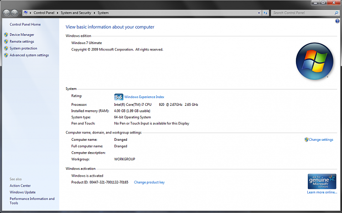
Task: Maximize the System window
Action: point(323,3)
